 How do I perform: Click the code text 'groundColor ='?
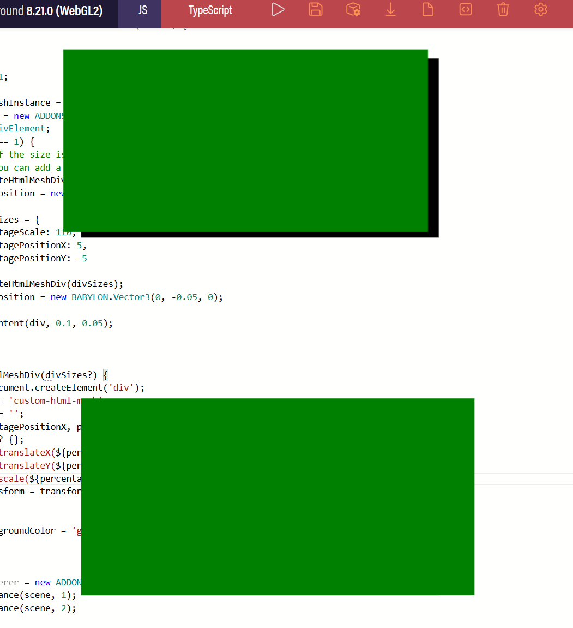33,531
